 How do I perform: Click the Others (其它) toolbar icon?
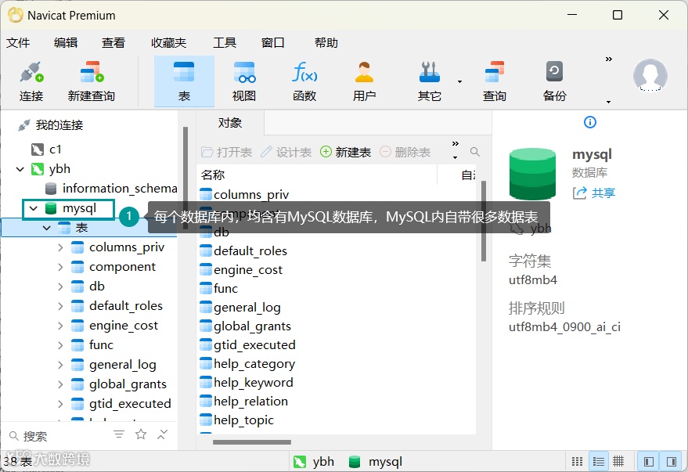coord(430,81)
